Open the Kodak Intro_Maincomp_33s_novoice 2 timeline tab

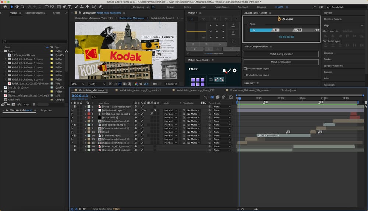[140, 90]
